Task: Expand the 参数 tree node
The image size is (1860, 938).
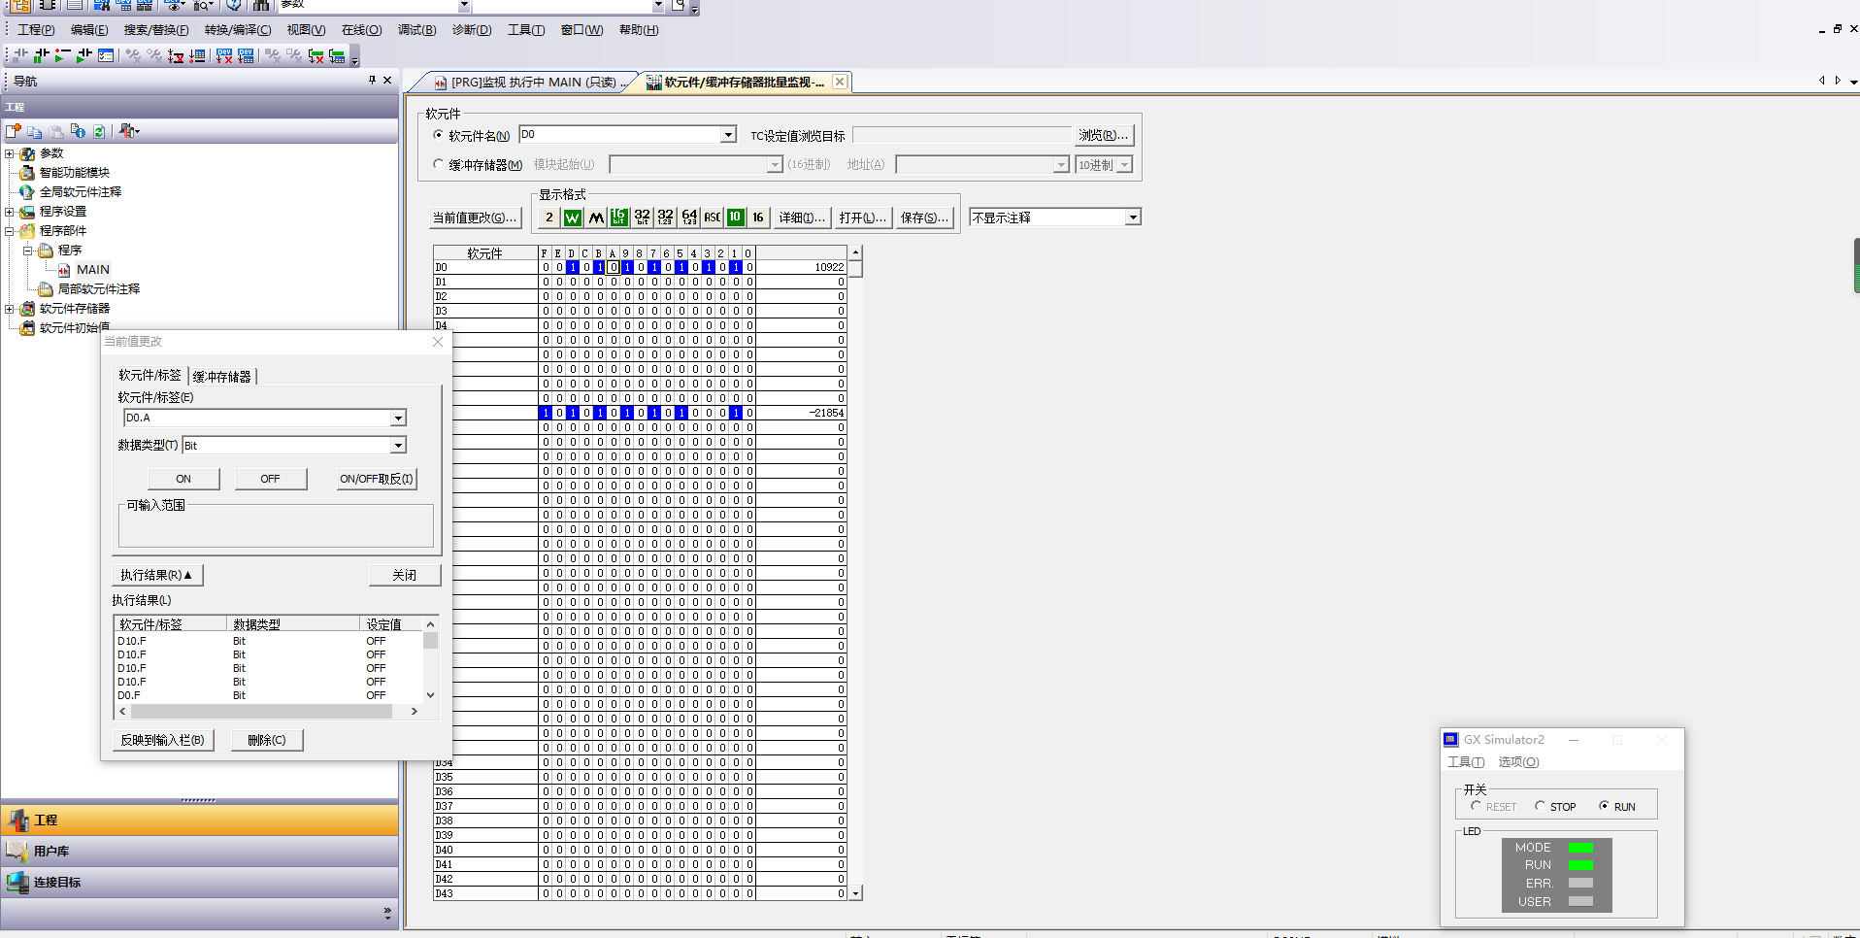Action: 10,153
